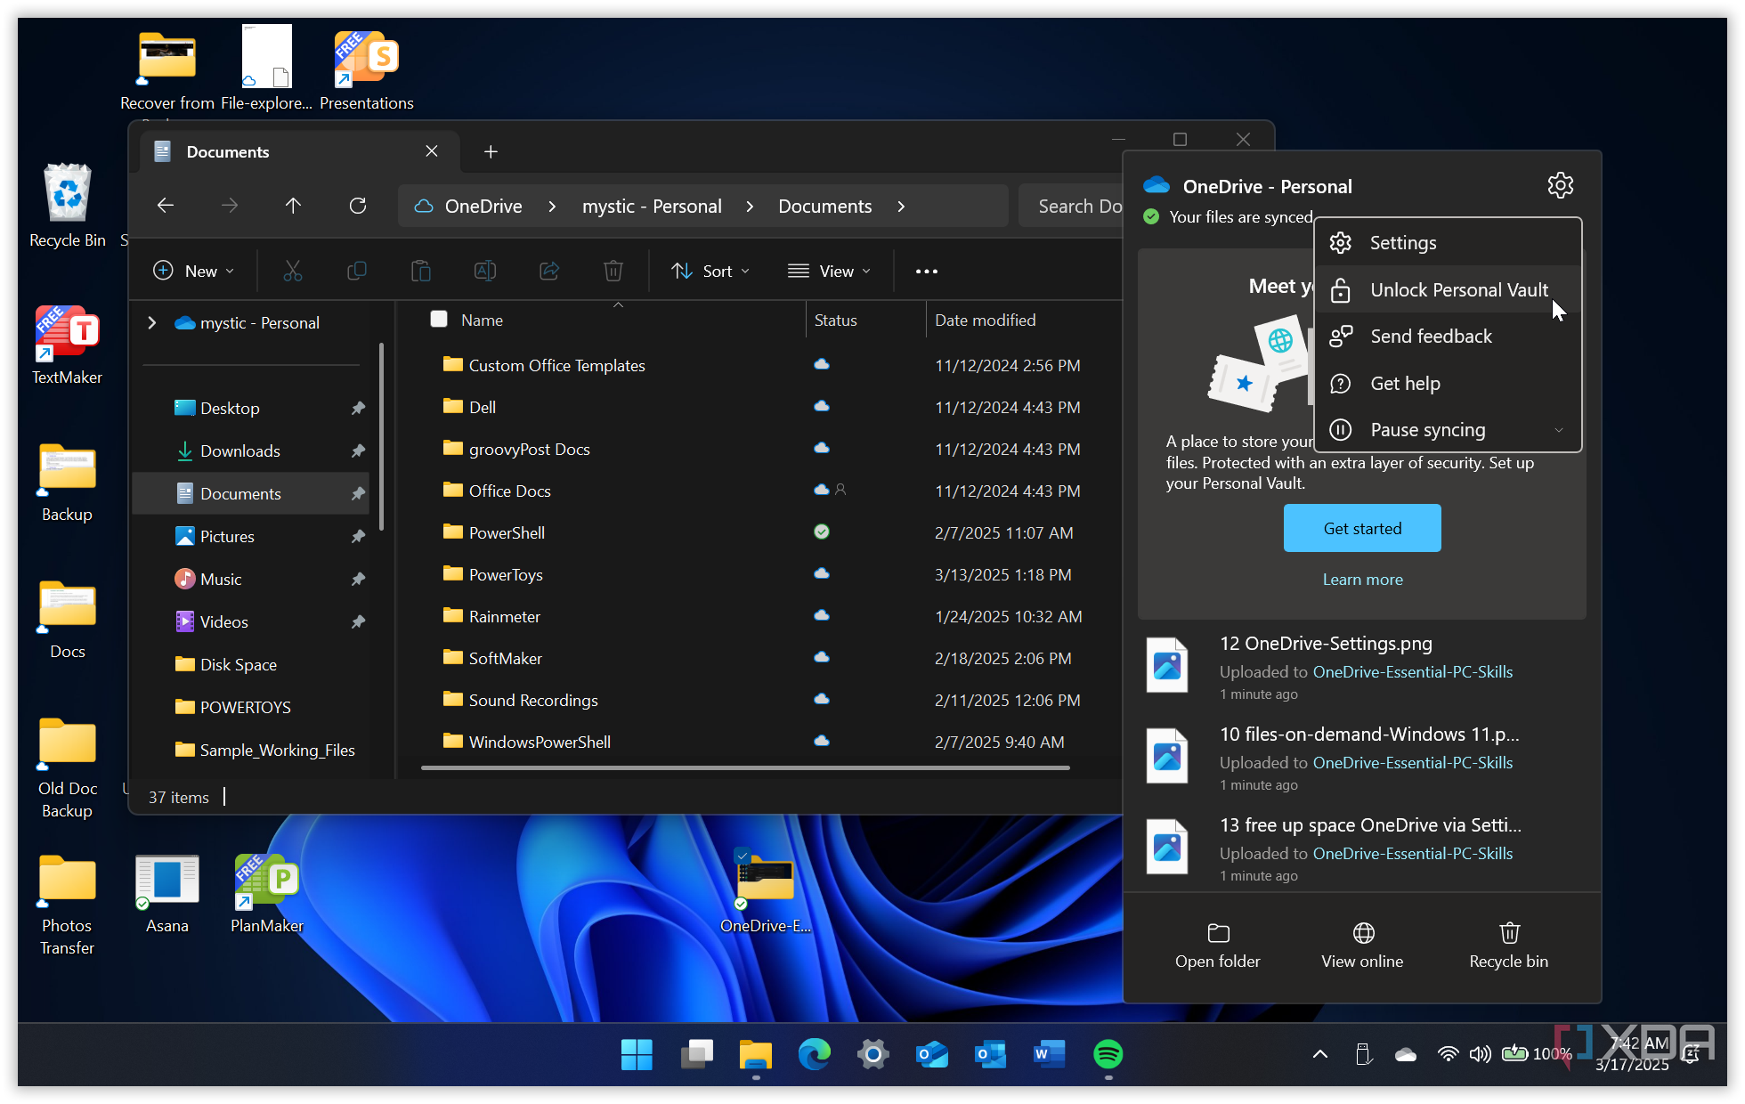Click the Search Documents field

coord(1072,206)
